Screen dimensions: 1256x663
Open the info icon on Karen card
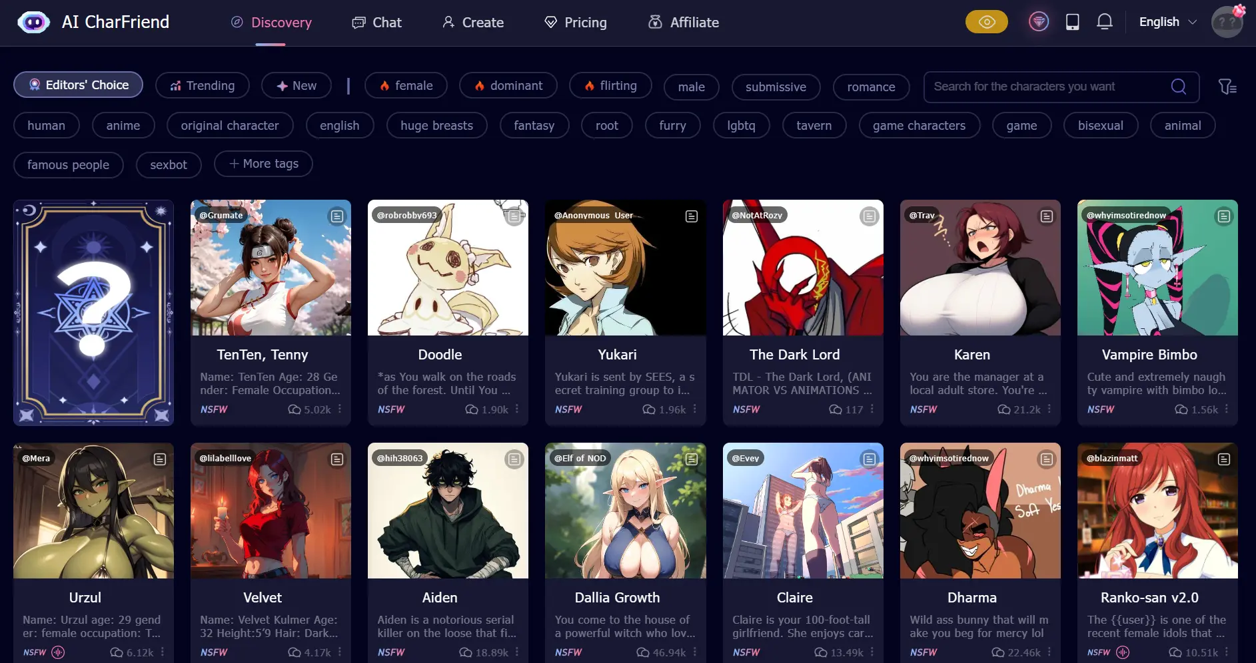tap(1046, 216)
